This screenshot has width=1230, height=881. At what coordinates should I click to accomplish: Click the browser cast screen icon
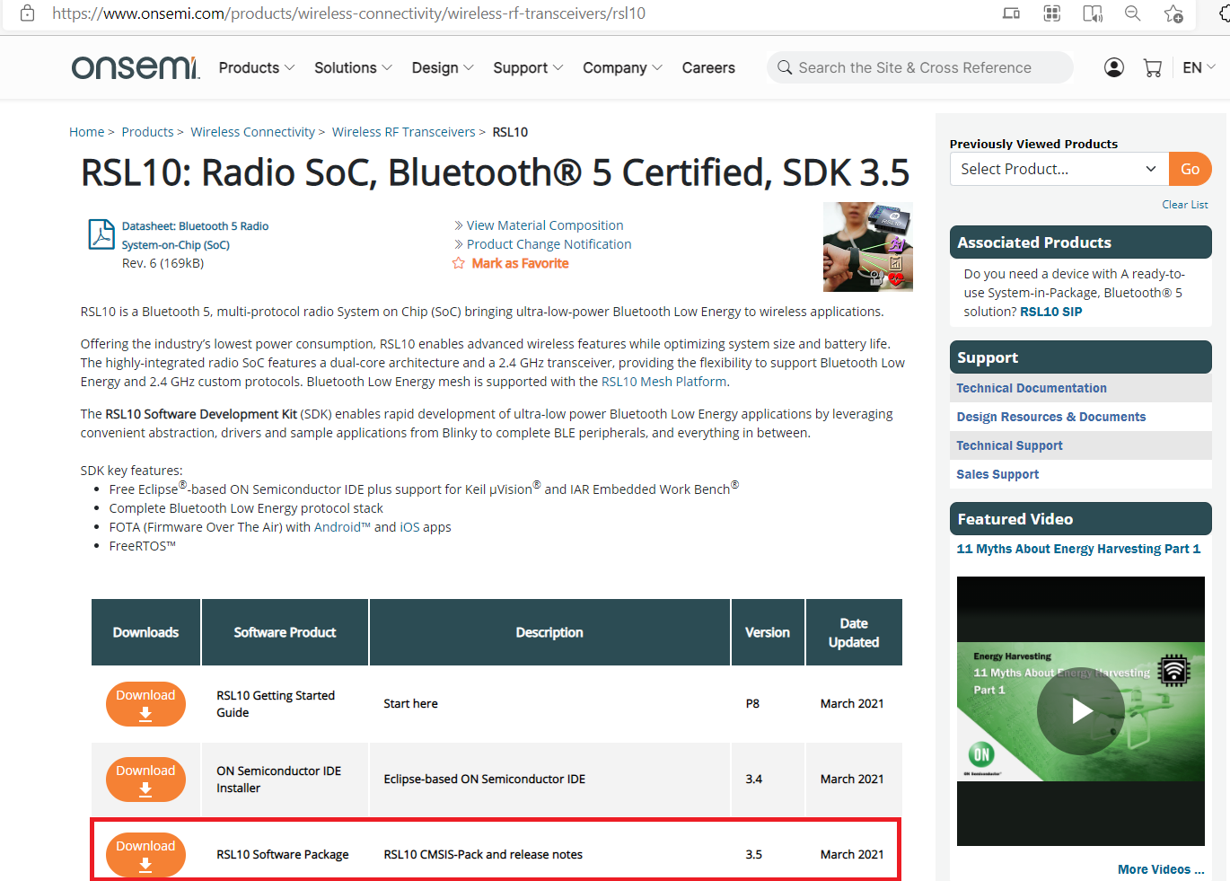1011,13
